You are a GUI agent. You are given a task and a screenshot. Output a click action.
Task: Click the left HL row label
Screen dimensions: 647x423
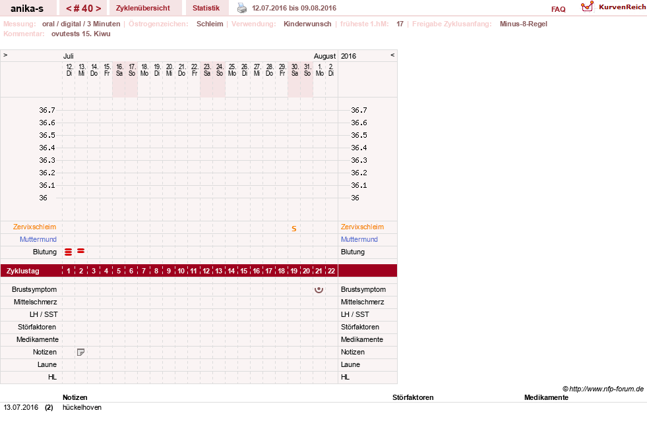click(x=52, y=377)
